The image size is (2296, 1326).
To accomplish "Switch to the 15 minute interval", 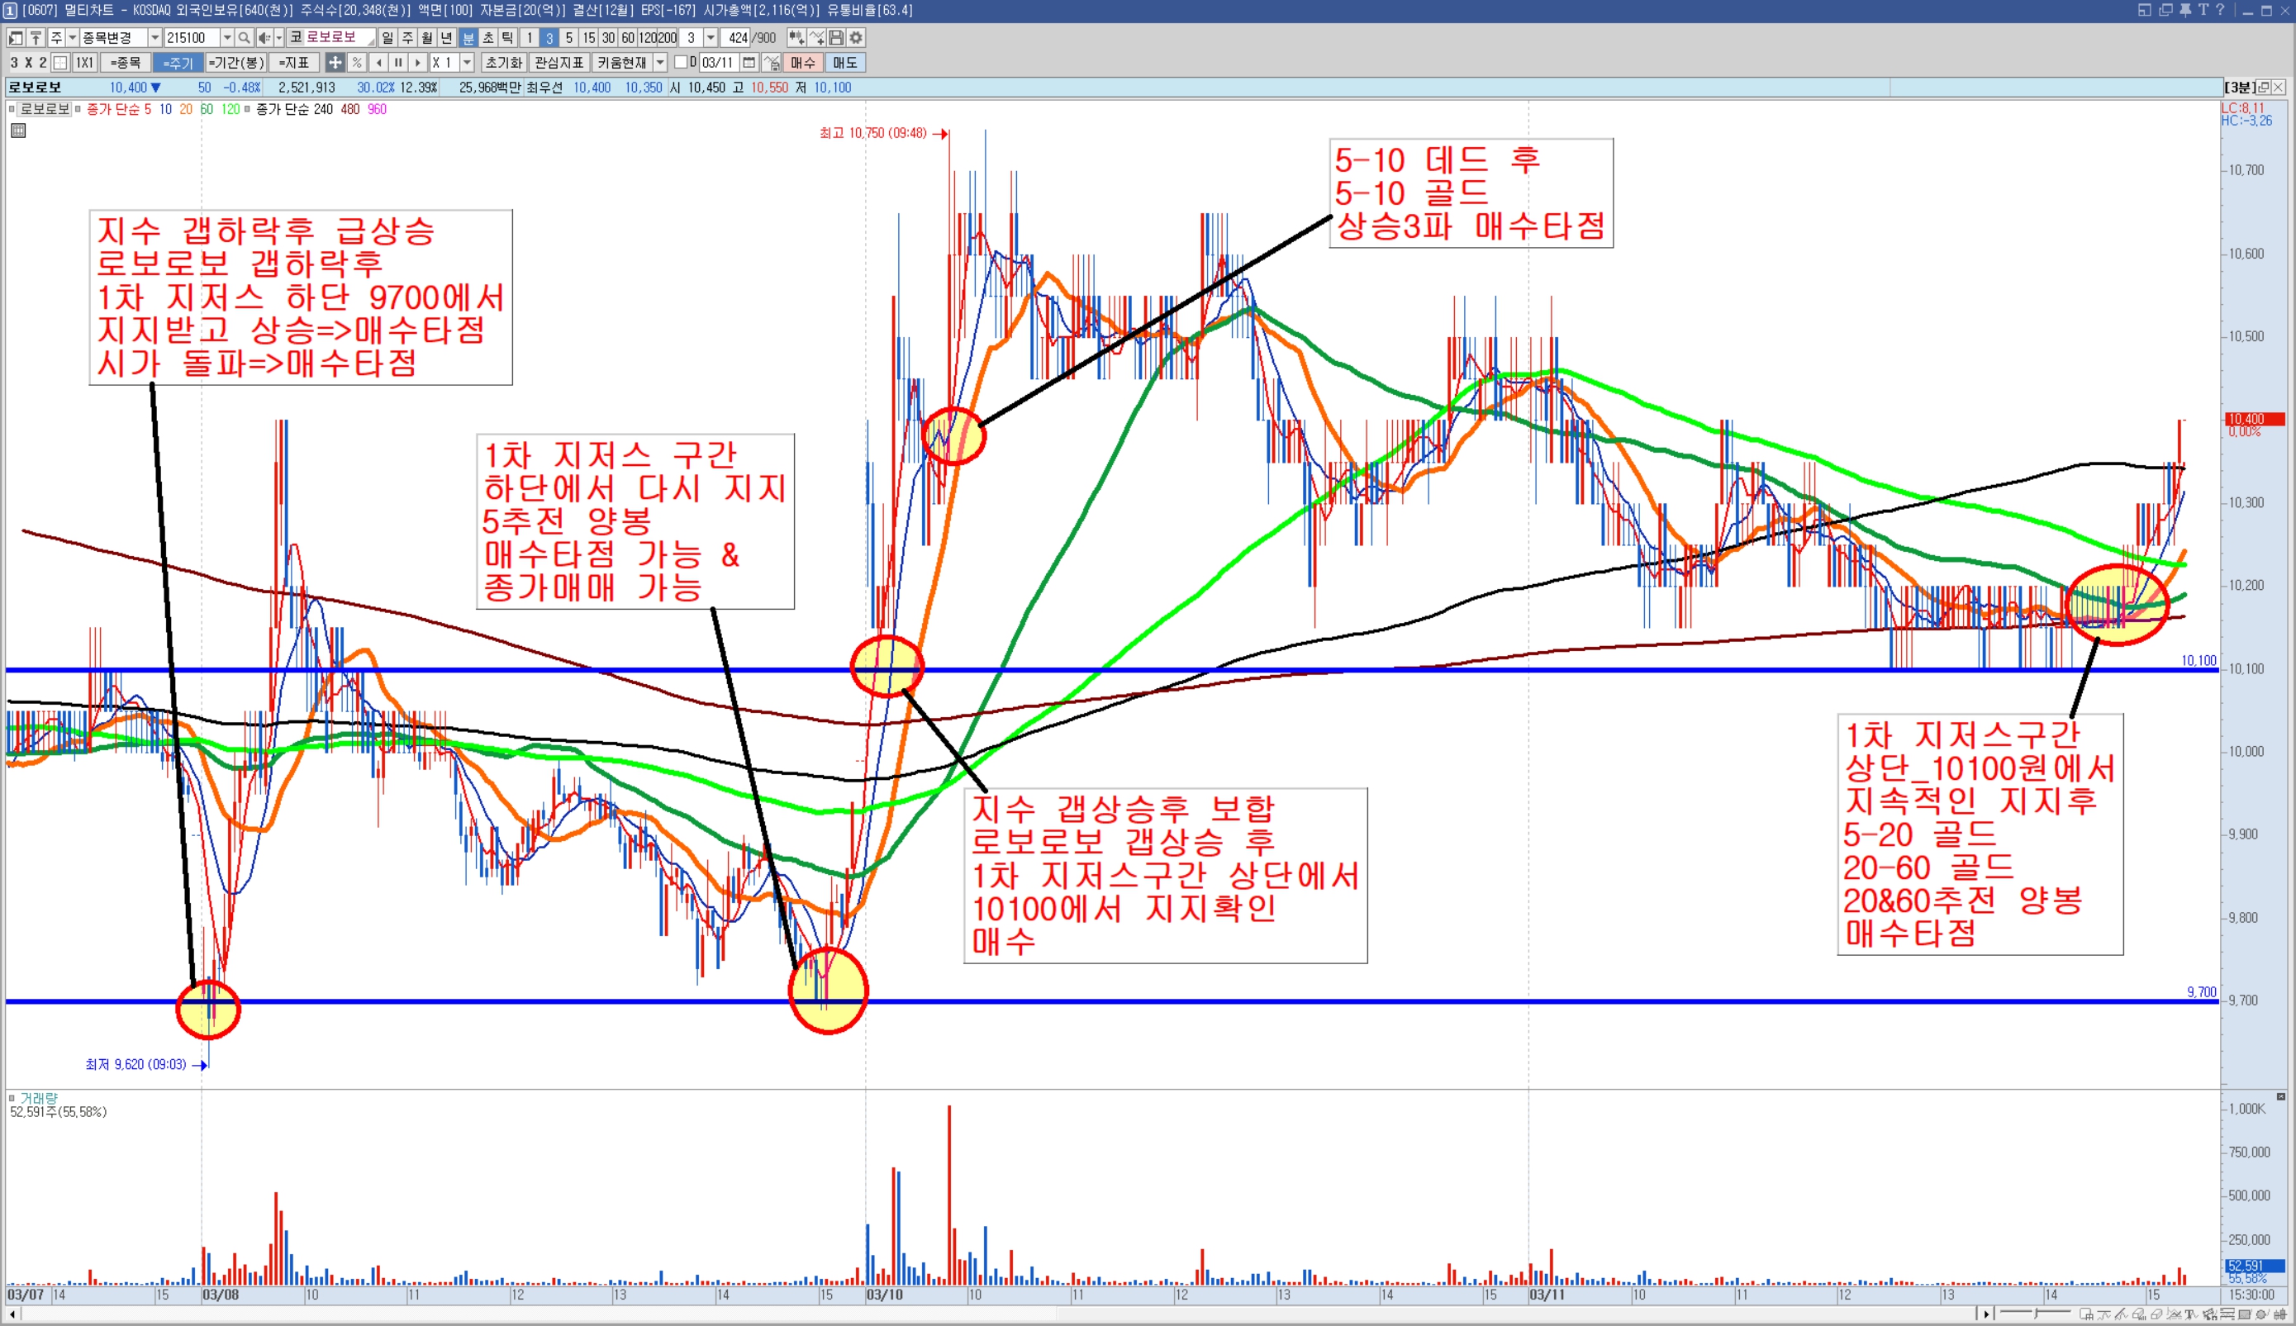I will pyautogui.click(x=588, y=37).
